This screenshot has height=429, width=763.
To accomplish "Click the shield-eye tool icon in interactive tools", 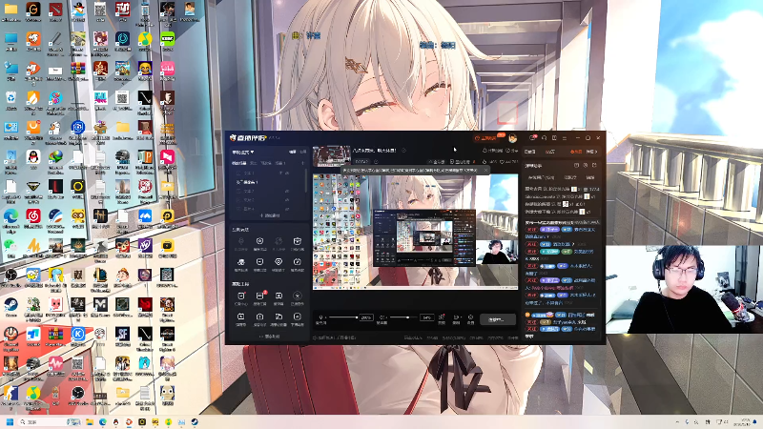I will pyautogui.click(x=278, y=262).
